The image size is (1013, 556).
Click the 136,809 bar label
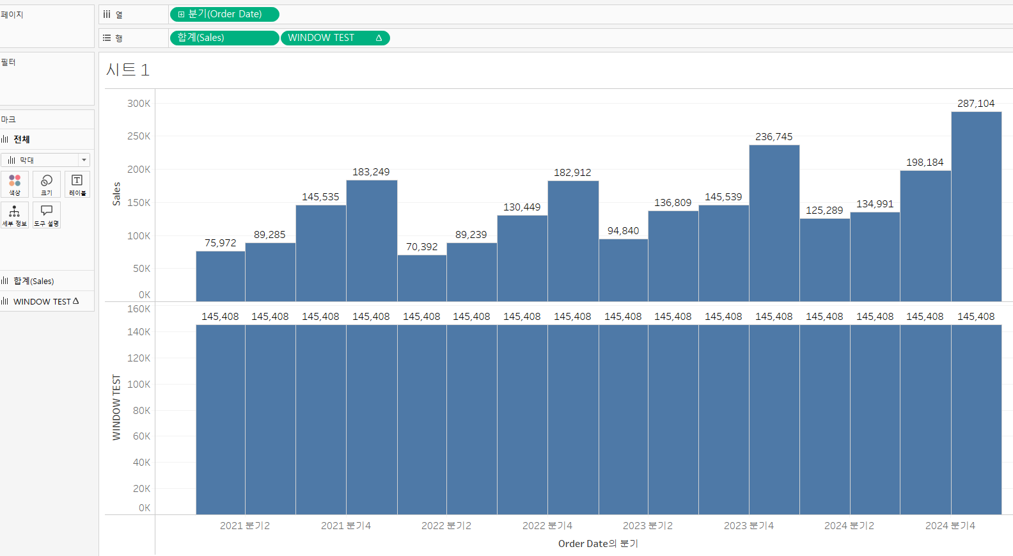point(673,203)
